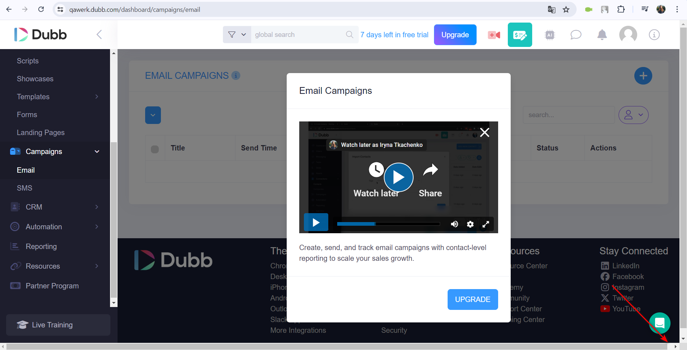Open the blue bulk actions dropdown

pos(153,115)
